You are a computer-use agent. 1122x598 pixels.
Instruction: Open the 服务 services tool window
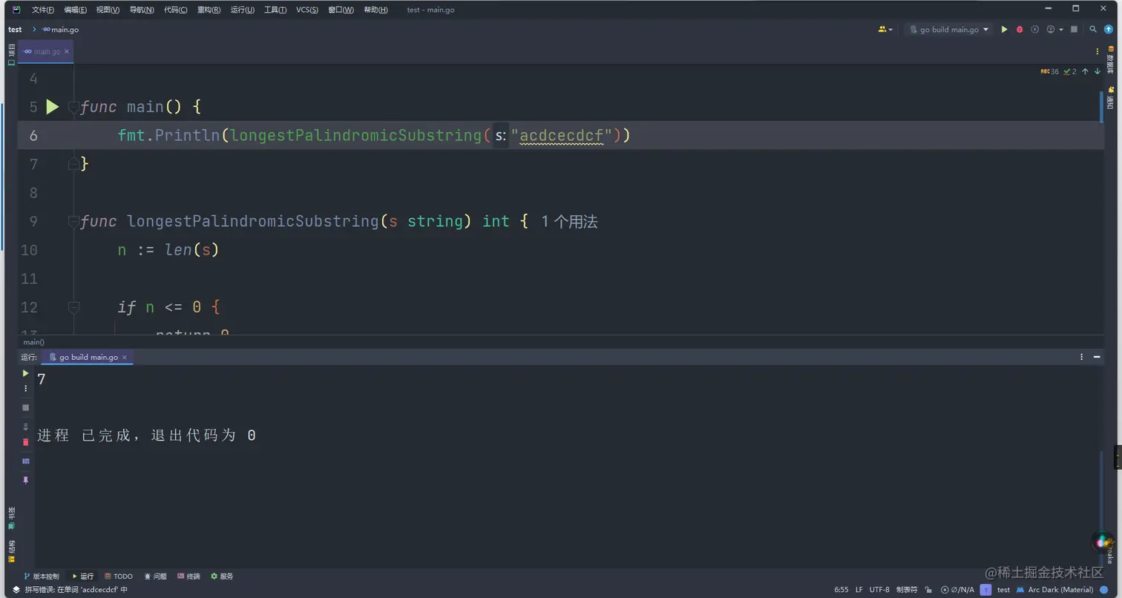[222, 576]
